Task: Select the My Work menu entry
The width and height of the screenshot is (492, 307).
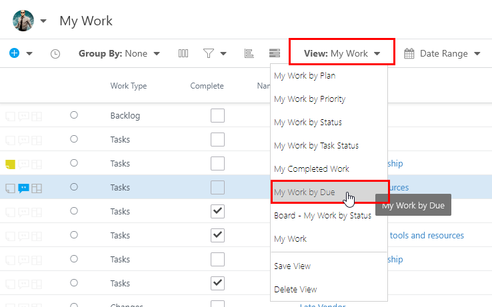Action: coord(329,238)
